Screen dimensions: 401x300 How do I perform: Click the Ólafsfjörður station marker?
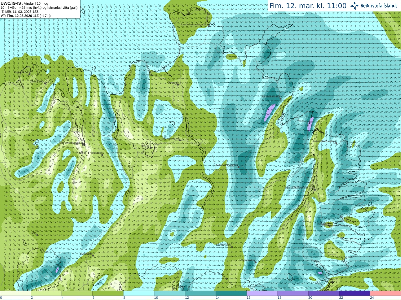[45, 83]
